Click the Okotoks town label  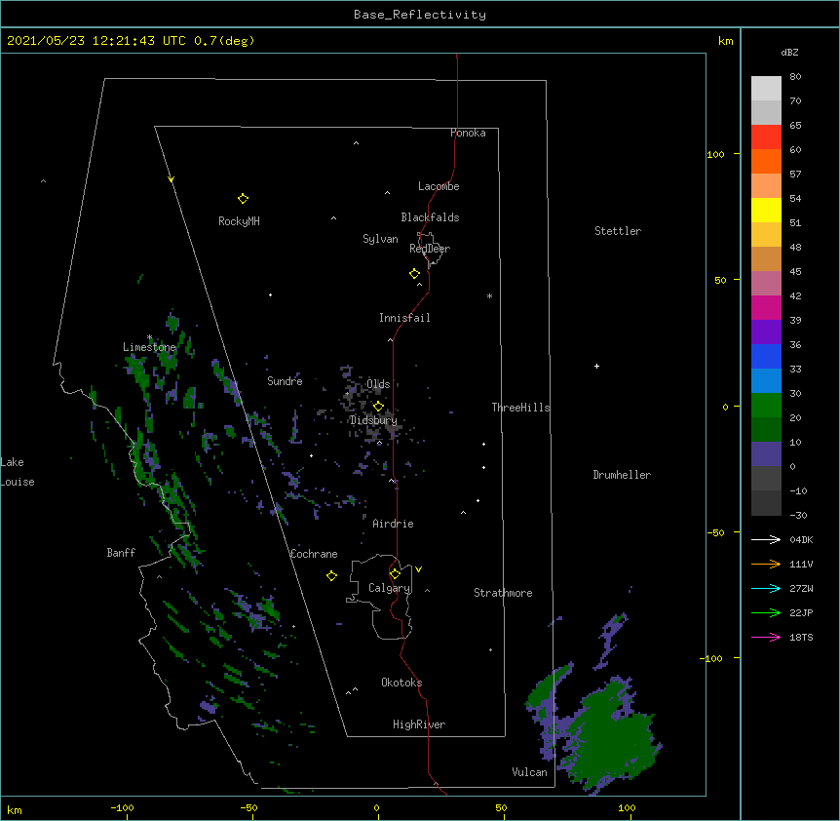(x=401, y=683)
